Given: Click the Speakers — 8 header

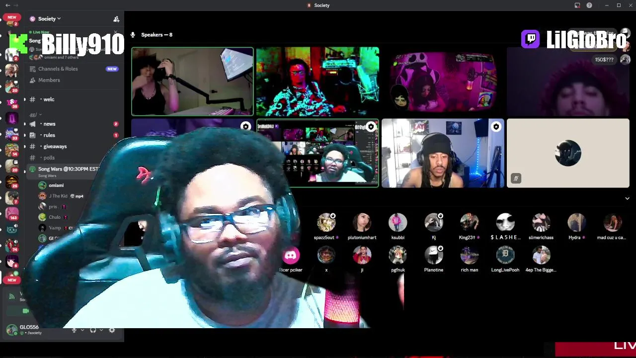Looking at the screenshot, I should click(157, 35).
